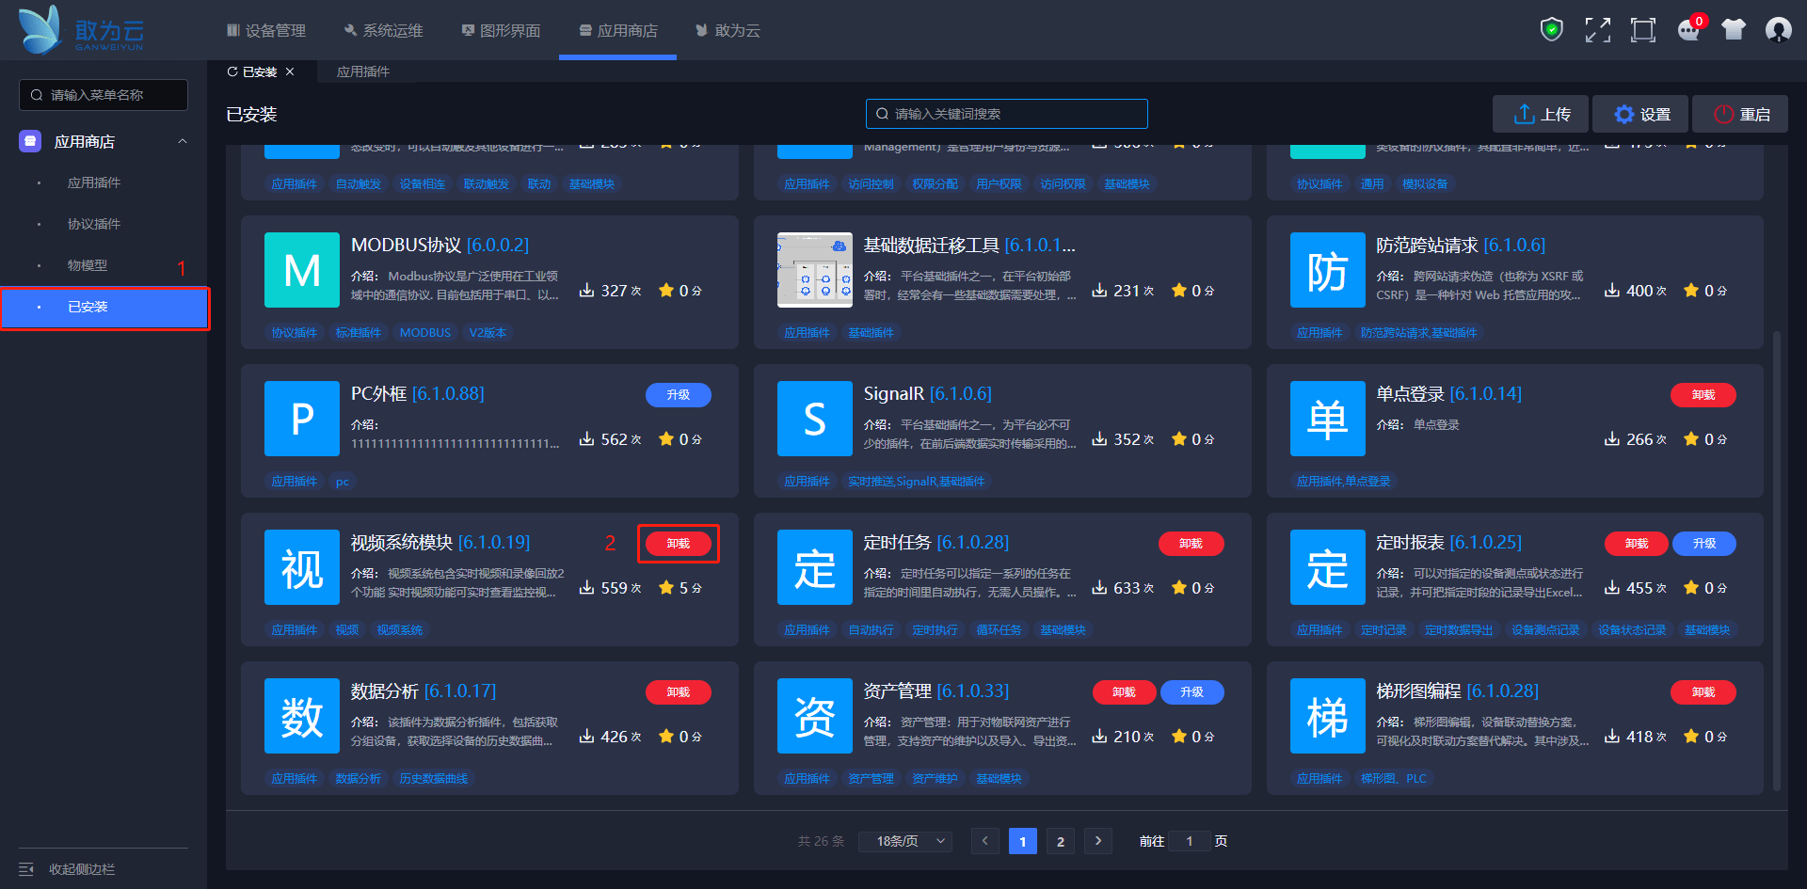Click 卸载 on the 定时报表 card
Image resolution: width=1807 pixels, height=889 pixels.
click(1637, 544)
